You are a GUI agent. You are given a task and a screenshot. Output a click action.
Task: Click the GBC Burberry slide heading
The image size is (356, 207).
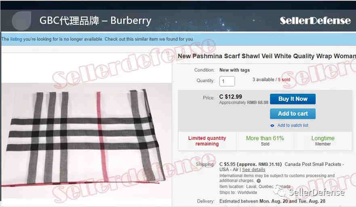(x=95, y=21)
